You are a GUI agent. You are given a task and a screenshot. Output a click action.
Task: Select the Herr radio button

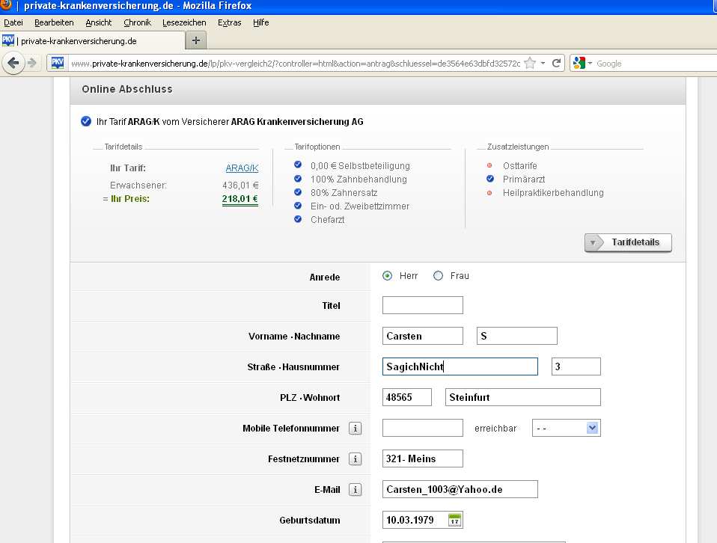click(x=387, y=275)
